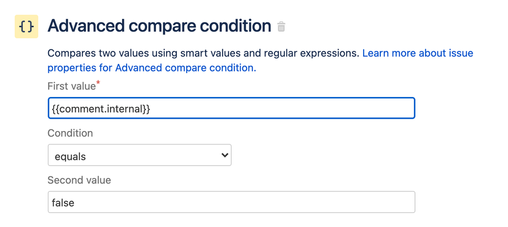
Task: Click the red required asterisk
Action: [99, 83]
